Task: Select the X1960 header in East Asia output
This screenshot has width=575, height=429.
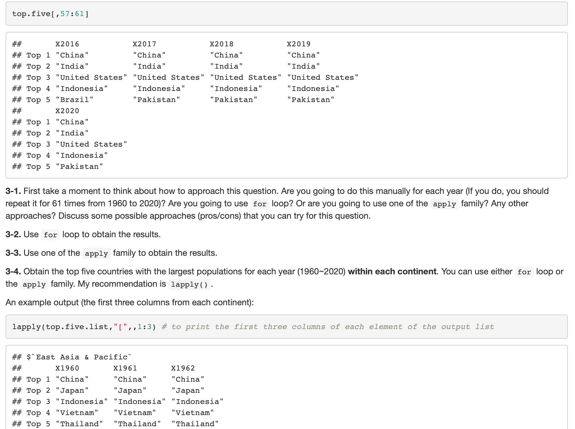Action: point(67,368)
